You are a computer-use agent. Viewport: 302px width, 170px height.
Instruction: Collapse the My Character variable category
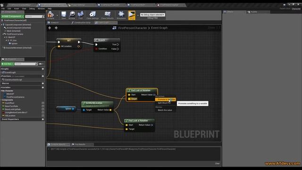(1, 91)
